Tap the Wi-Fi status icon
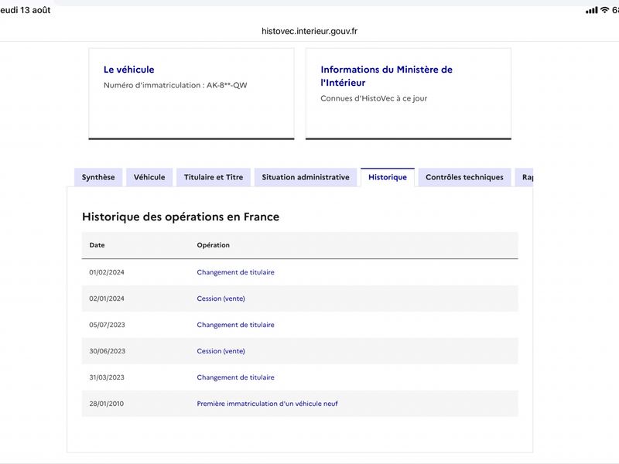The width and height of the screenshot is (619, 464). pyautogui.click(x=604, y=10)
